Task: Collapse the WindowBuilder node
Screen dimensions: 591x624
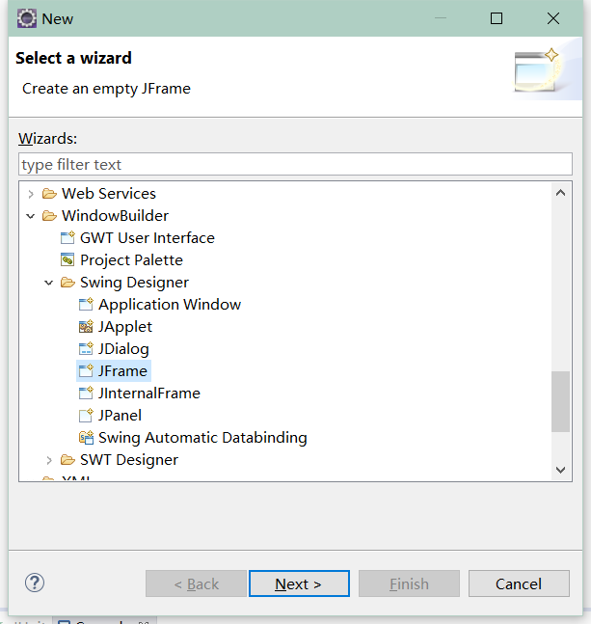Action: tap(31, 216)
